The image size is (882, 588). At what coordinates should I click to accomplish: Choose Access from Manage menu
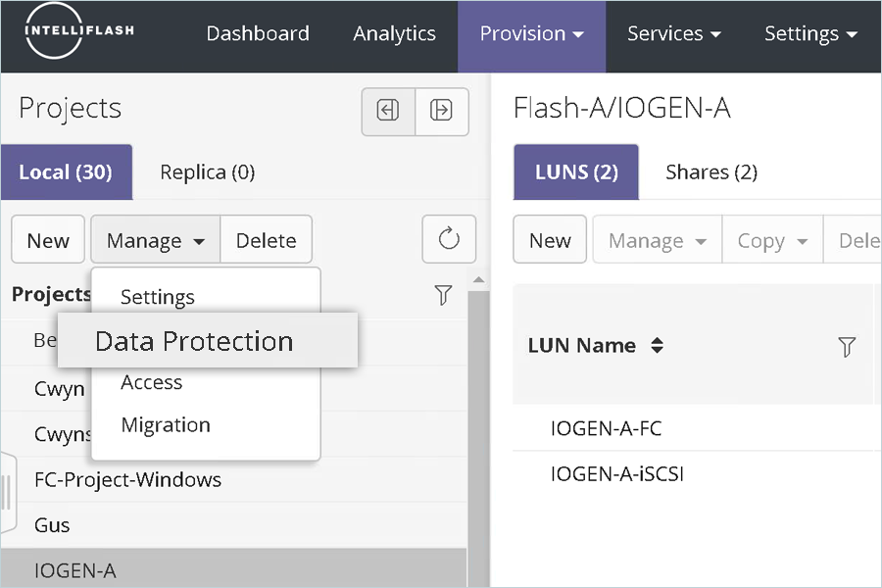(x=152, y=382)
